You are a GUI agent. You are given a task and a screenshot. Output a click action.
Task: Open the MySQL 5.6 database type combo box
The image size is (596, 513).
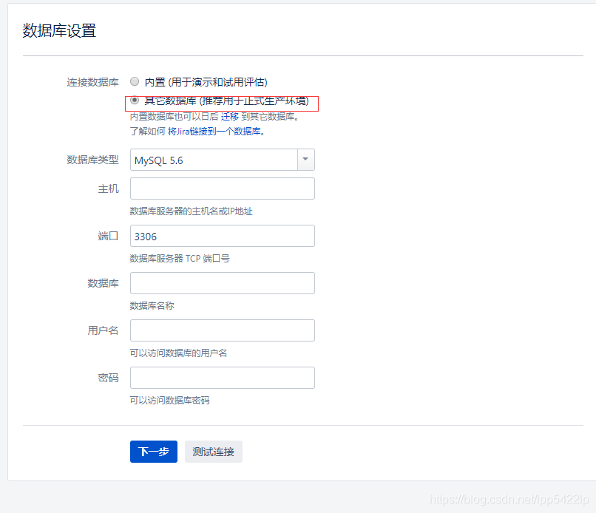coord(222,160)
